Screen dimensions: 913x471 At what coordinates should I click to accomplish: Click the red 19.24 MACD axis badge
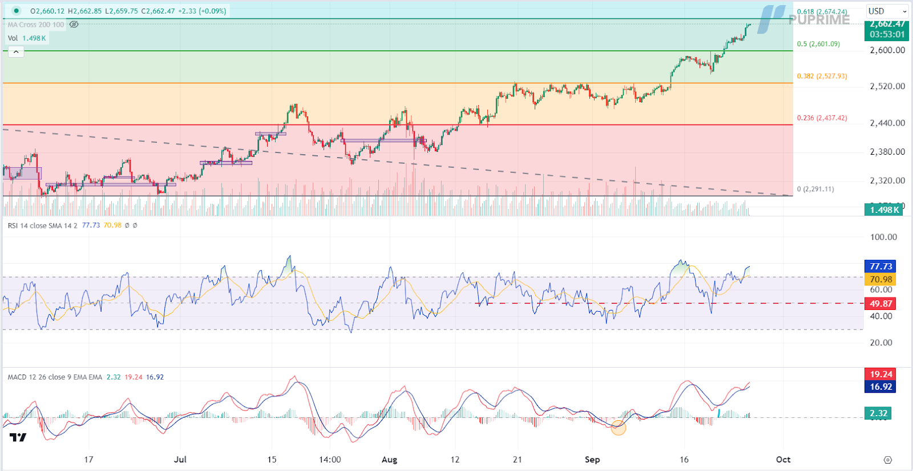point(880,375)
